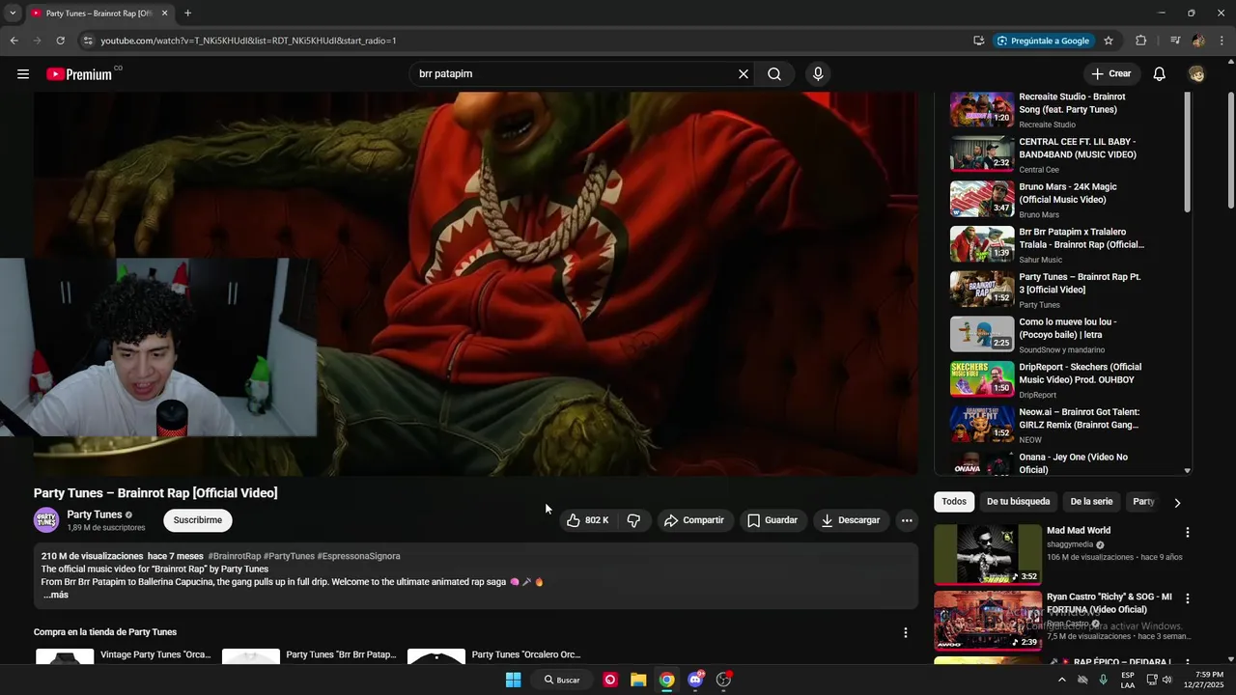View site information icon in address bar
The image size is (1236, 695).
88,41
